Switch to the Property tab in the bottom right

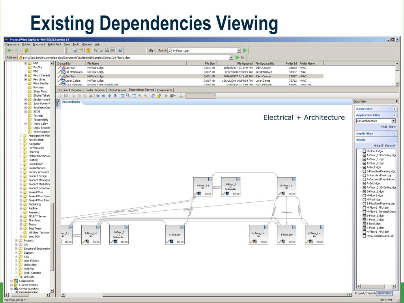[x=360, y=293]
